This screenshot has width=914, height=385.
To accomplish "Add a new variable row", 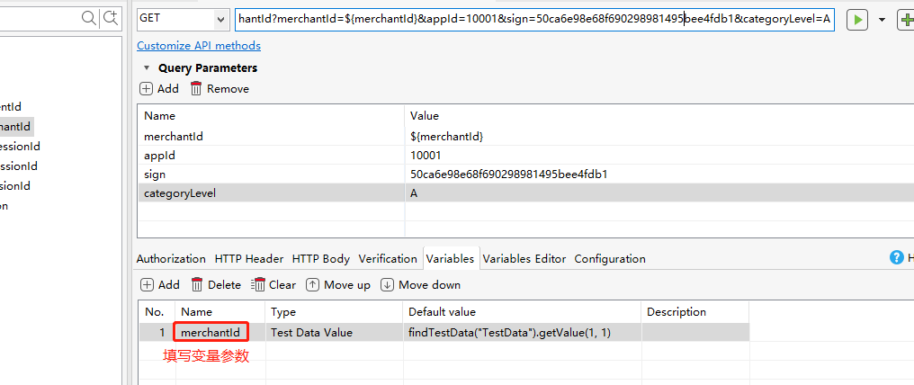I will point(159,284).
